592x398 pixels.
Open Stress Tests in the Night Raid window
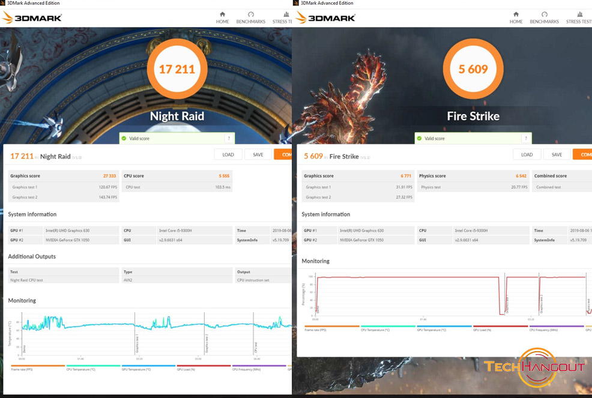pos(282,18)
